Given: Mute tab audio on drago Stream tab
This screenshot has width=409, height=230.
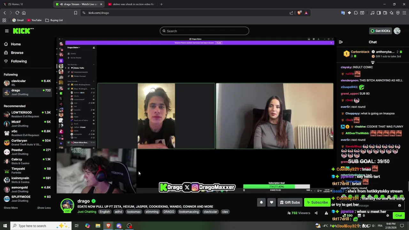Looking at the screenshot, I should (61, 4).
